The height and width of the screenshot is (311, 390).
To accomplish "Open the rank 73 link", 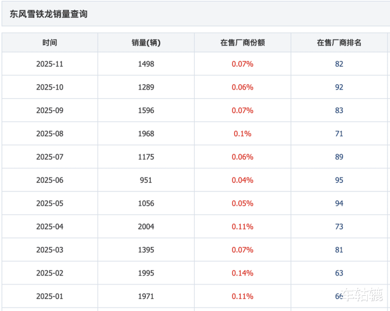I will click(339, 226).
